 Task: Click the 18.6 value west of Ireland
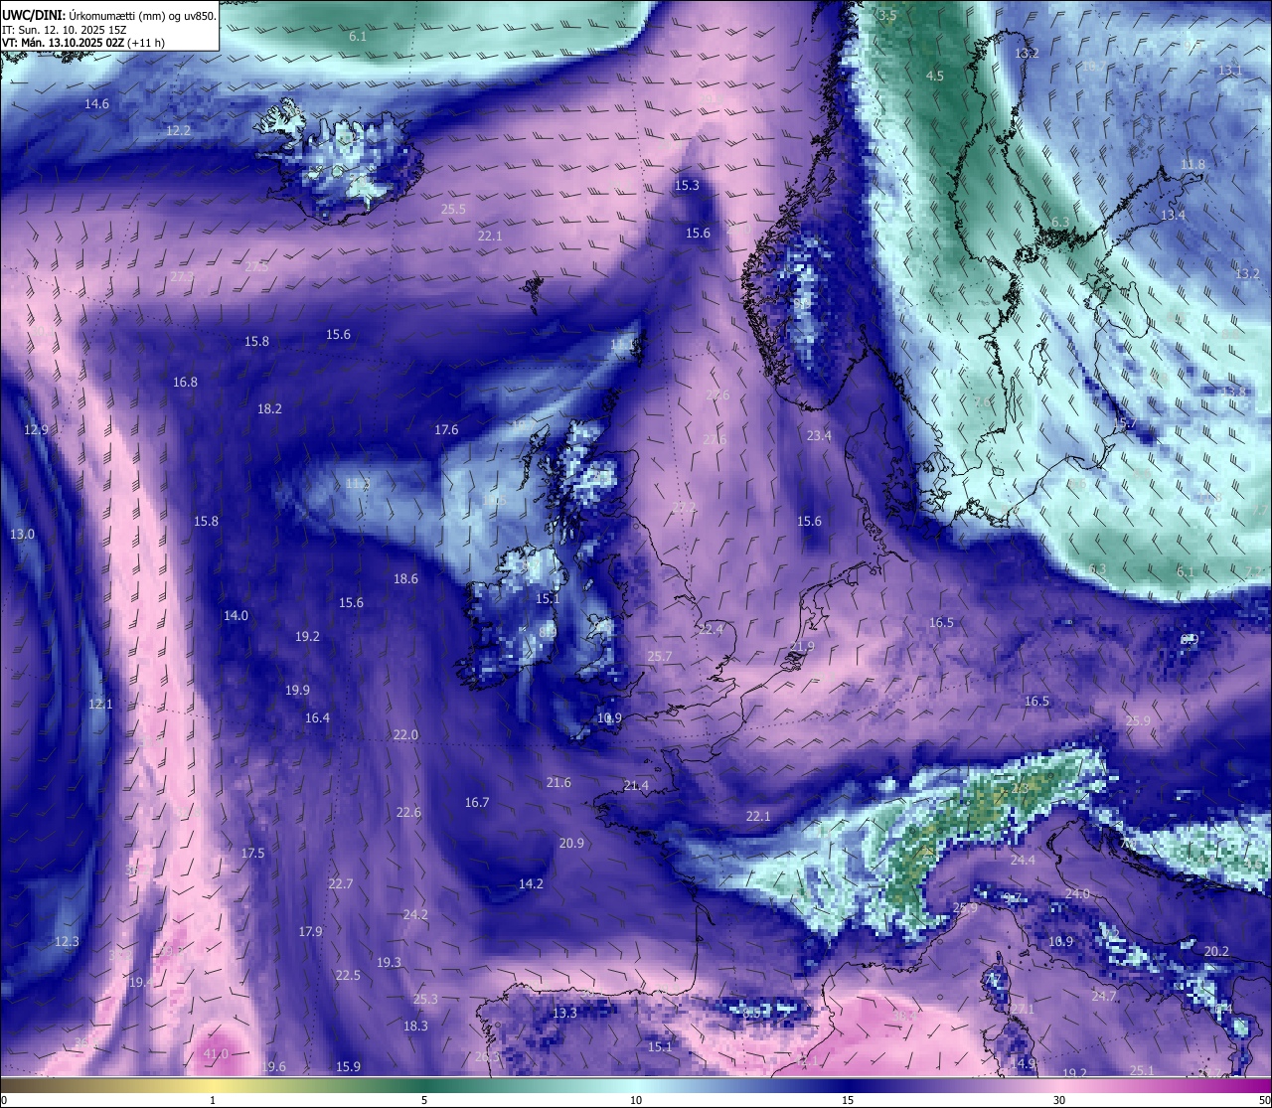[405, 578]
